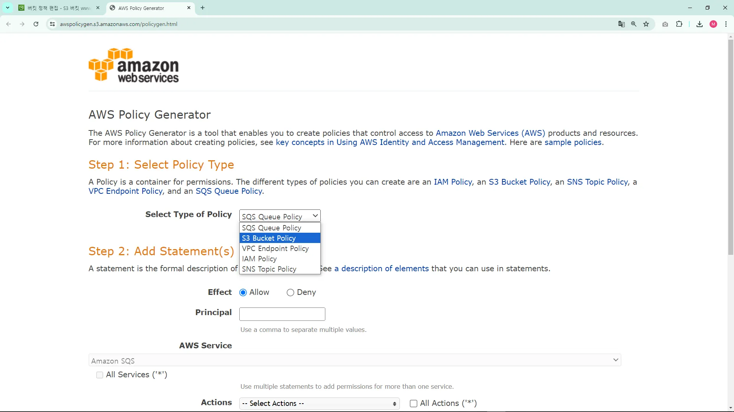Open the browser Extensions puzzle icon
This screenshot has width=734, height=412.
click(x=679, y=24)
